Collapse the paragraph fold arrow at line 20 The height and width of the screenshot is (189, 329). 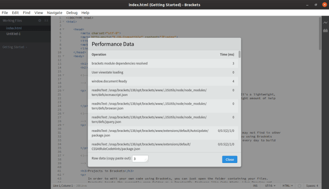[64, 90]
